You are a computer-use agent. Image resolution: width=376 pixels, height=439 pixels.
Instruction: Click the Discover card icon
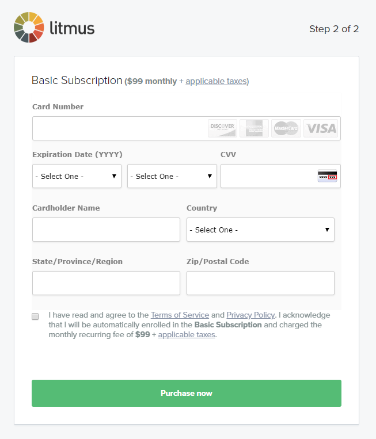[x=222, y=128]
